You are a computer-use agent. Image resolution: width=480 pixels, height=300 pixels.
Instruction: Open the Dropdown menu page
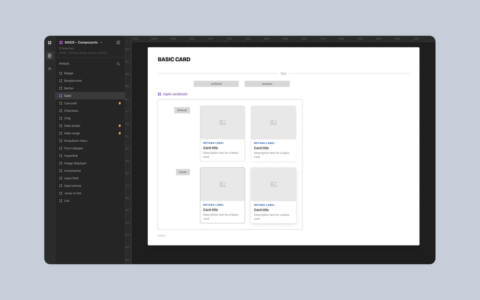pos(90,141)
